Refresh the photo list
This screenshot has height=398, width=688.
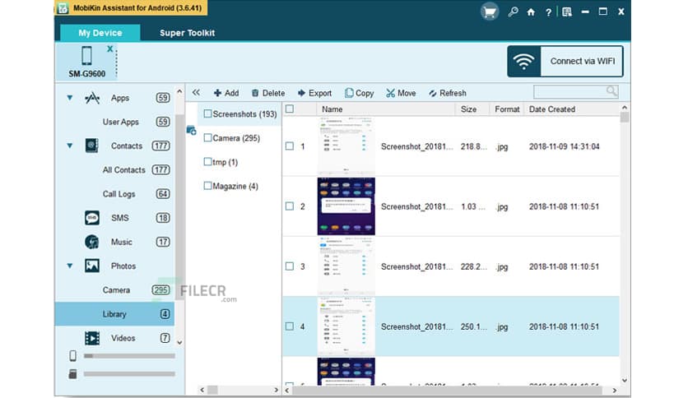[448, 93]
